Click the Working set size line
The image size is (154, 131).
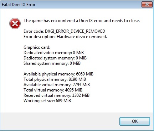(47, 101)
